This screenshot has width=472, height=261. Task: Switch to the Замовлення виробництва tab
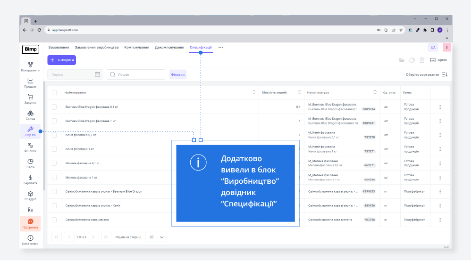(x=96, y=48)
